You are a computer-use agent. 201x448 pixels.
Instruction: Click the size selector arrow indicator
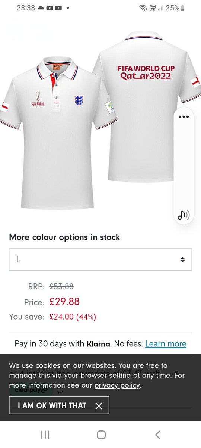182,259
